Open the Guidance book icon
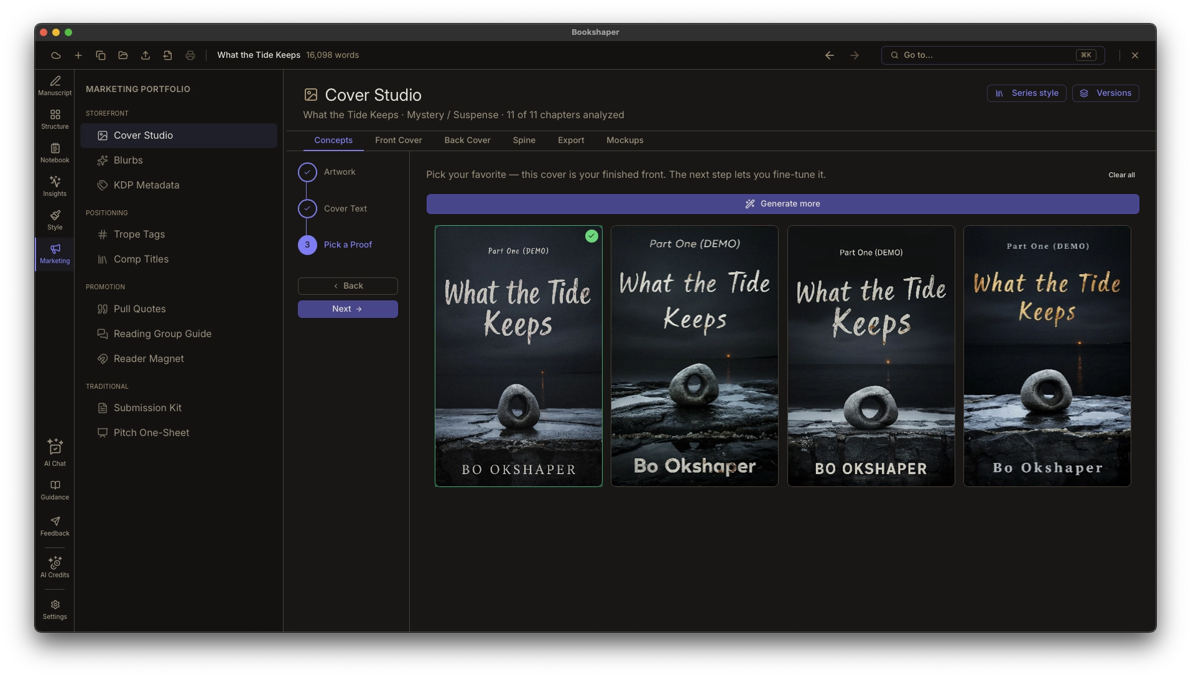 pos(55,490)
